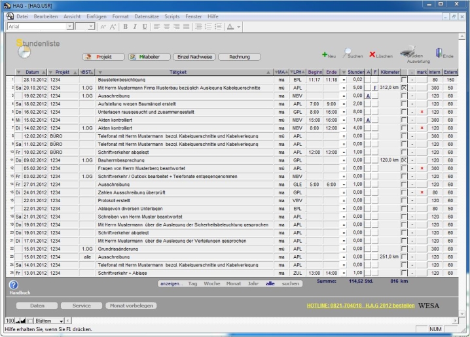This screenshot has height=337, width=470.
Task: Open the Blättern mode dropdown
Action: tap(62, 321)
